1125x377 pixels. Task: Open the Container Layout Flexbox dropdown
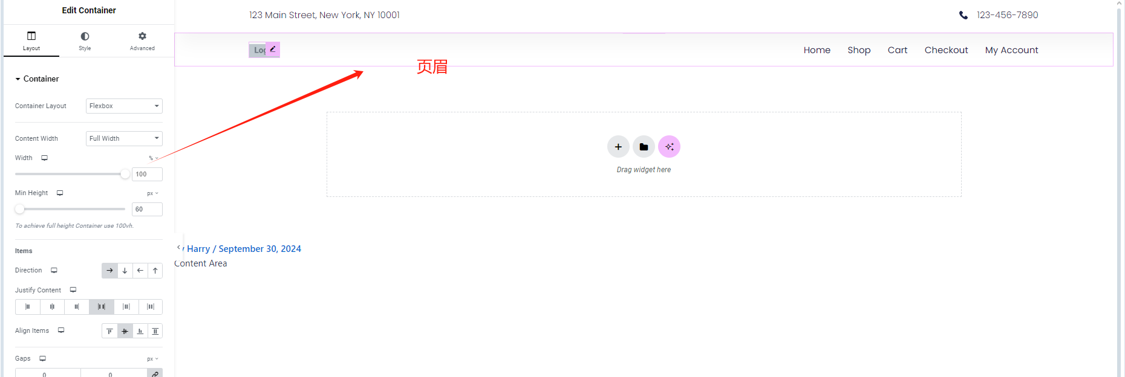coord(124,106)
